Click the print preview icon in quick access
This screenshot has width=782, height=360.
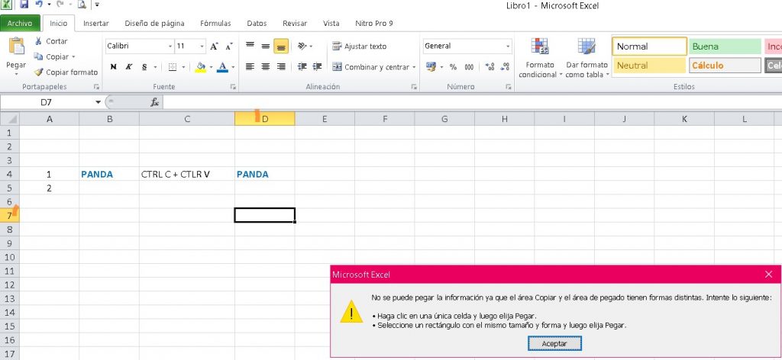[x=82, y=5]
